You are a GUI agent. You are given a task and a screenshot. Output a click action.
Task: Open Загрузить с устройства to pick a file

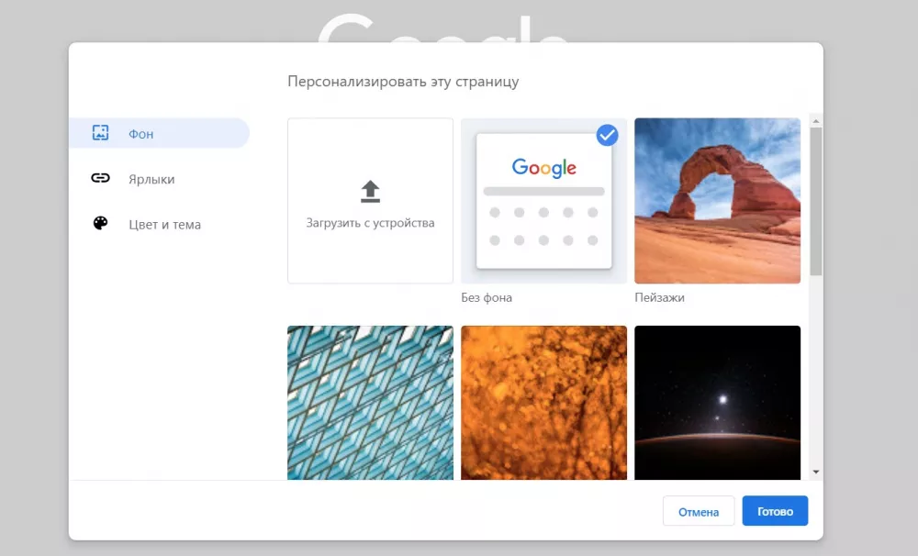pyautogui.click(x=370, y=201)
